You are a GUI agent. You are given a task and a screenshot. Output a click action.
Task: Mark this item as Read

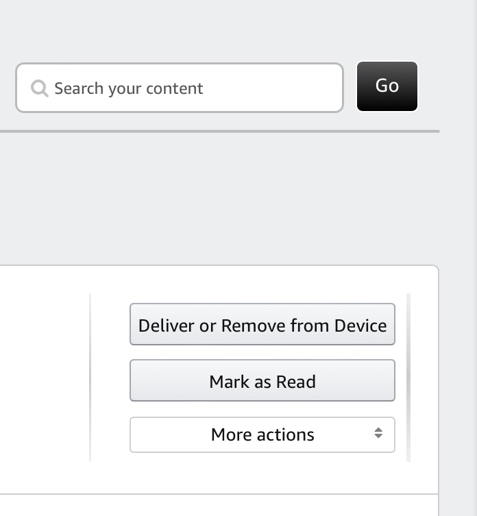[262, 381]
